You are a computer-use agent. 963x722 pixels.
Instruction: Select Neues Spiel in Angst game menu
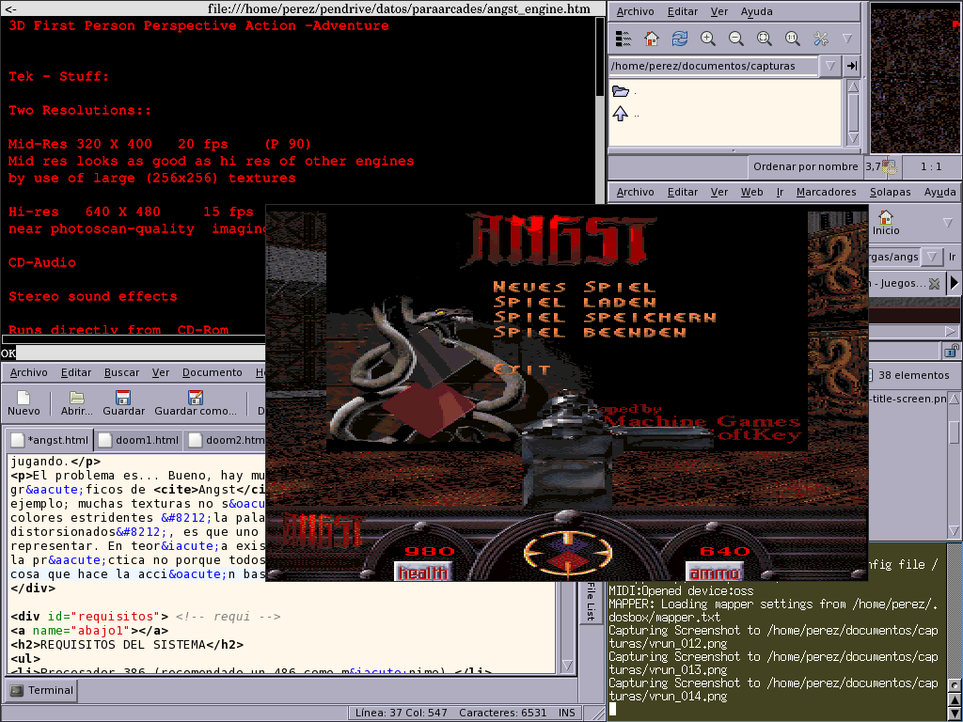pos(575,287)
